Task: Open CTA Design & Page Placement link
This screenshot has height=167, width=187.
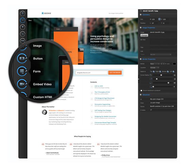Action: [x=104, y=98]
